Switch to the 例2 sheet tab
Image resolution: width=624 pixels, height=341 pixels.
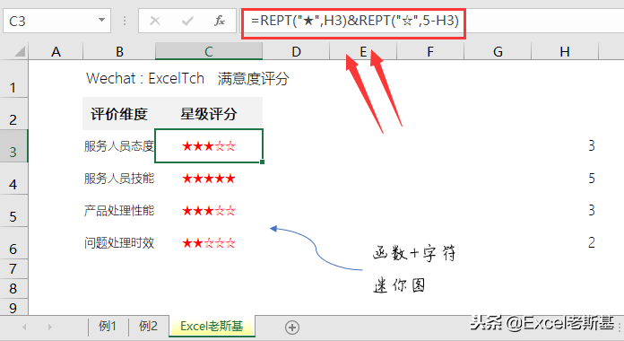click(148, 327)
